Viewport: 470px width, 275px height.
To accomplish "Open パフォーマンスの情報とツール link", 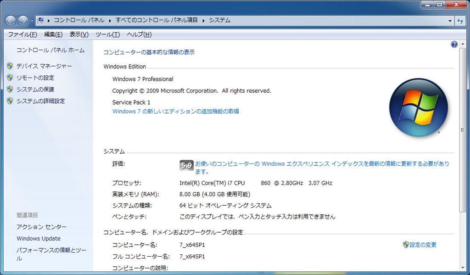I will (51, 254).
